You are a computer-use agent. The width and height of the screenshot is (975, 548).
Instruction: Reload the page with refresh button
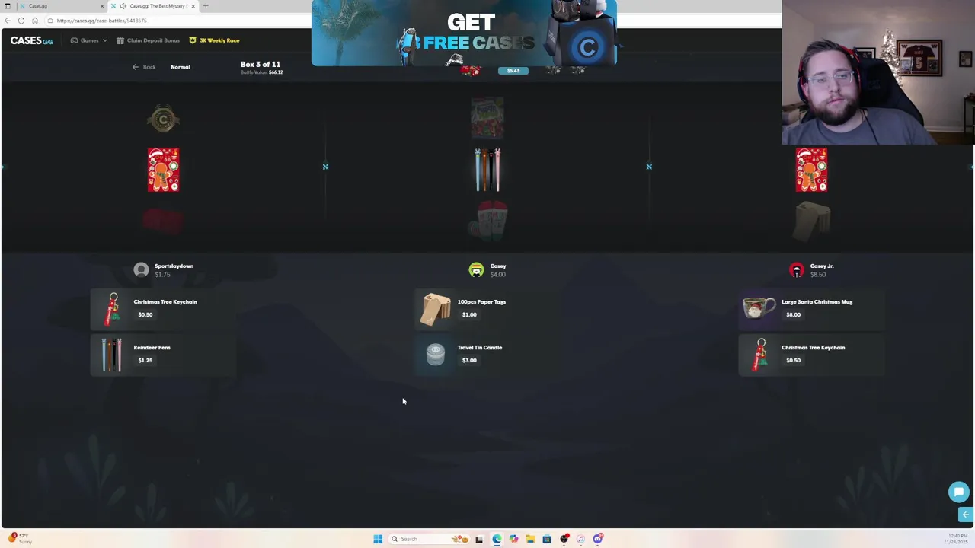21,21
